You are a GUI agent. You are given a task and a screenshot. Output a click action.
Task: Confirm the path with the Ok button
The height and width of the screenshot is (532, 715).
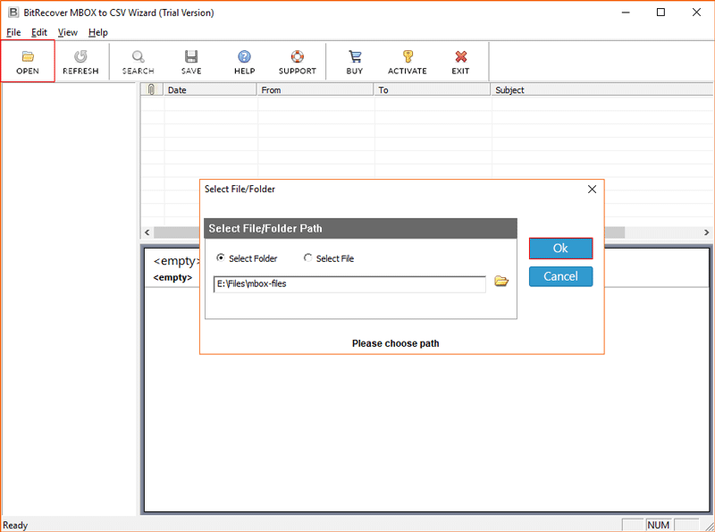coord(561,249)
